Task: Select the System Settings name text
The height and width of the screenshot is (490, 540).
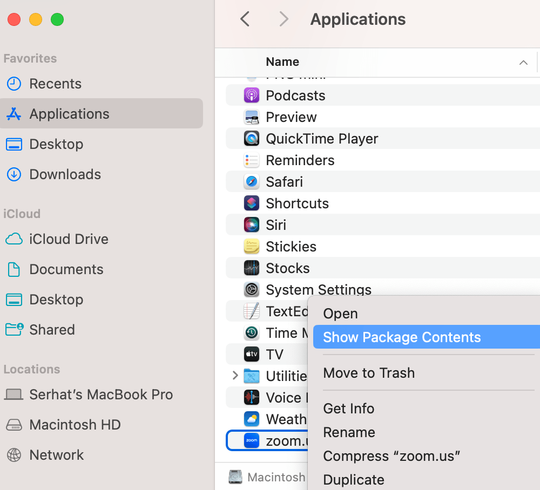Action: coord(319,290)
